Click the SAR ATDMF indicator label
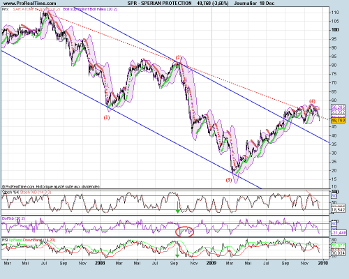This screenshot has width=349, height=279. [x=36, y=9]
